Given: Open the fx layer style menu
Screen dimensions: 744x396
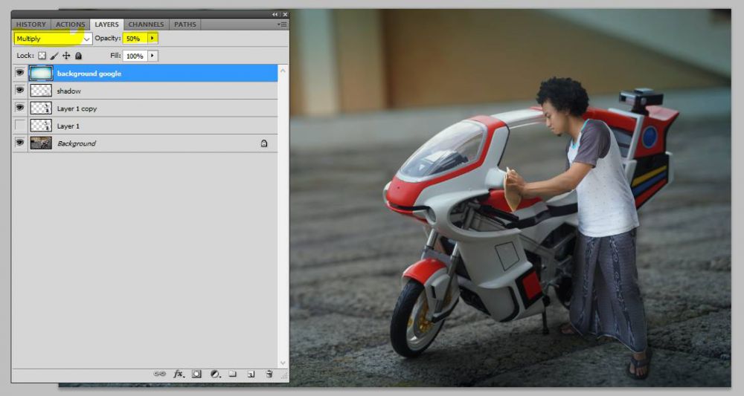Looking at the screenshot, I should (x=179, y=374).
